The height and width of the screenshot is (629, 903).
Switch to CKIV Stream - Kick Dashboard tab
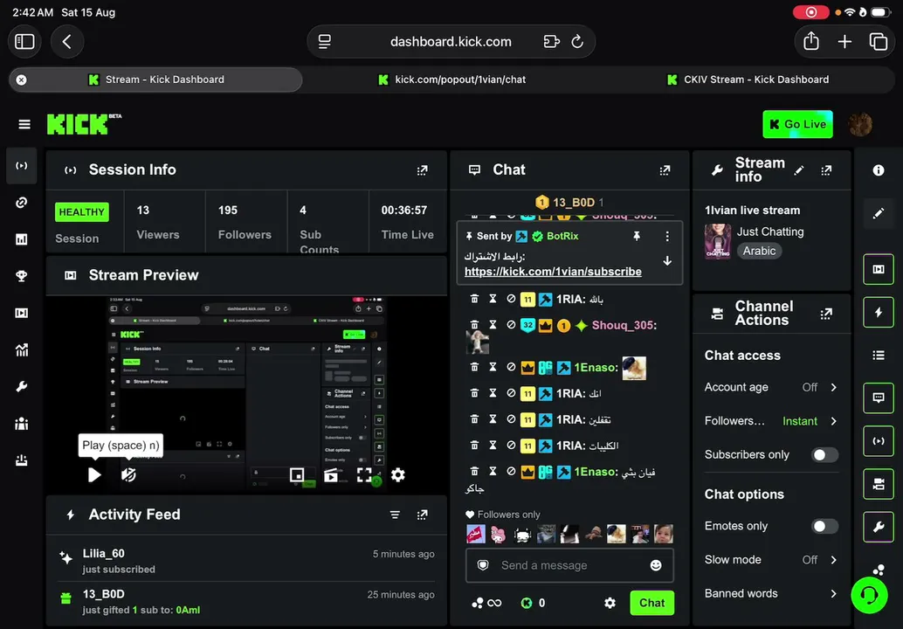coord(748,79)
